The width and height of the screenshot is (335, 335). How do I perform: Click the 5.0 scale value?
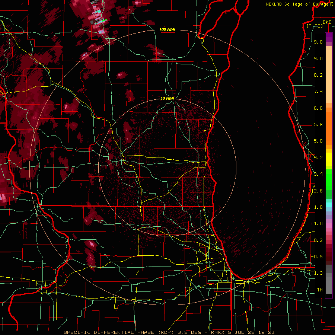(318, 141)
